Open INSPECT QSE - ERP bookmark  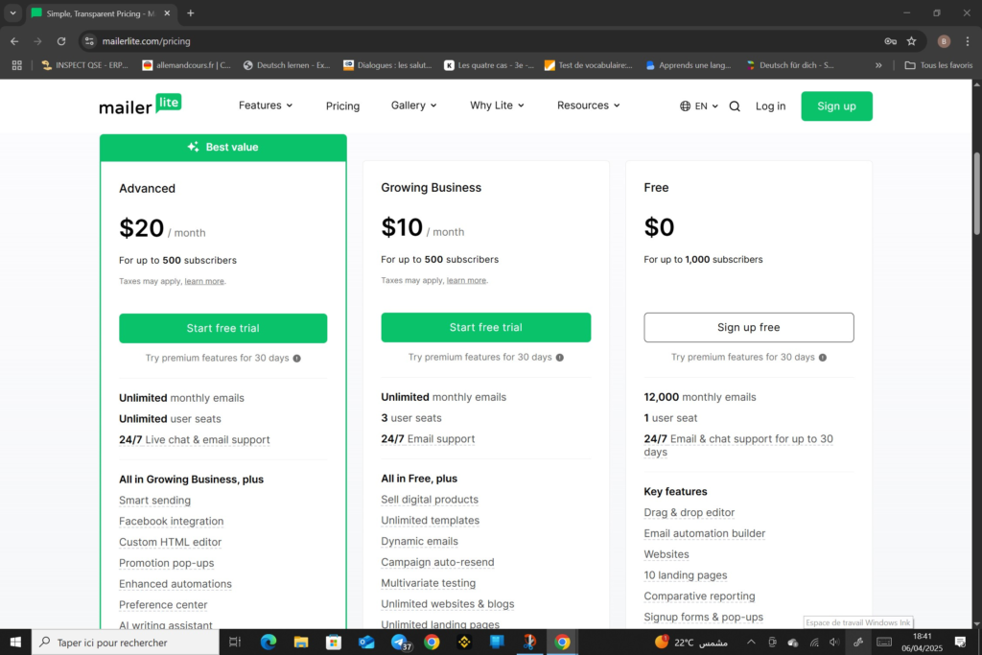coord(84,65)
